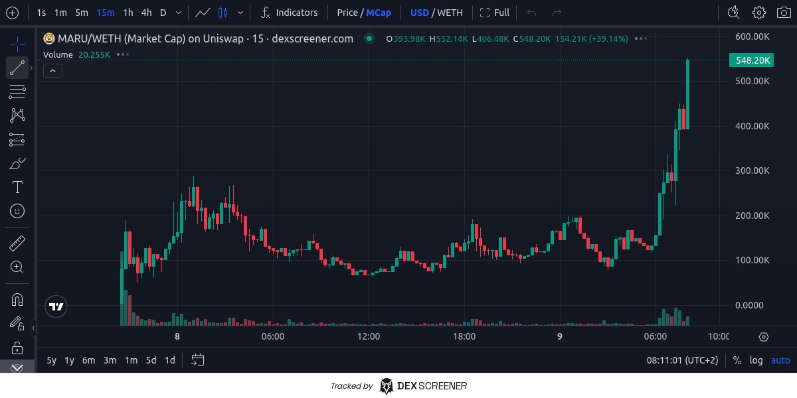Click the redo arrow

click(x=557, y=12)
